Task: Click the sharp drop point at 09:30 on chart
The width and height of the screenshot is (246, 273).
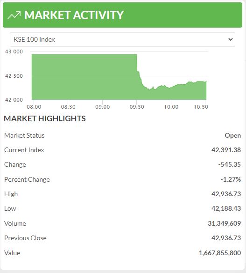Action: 137,63
